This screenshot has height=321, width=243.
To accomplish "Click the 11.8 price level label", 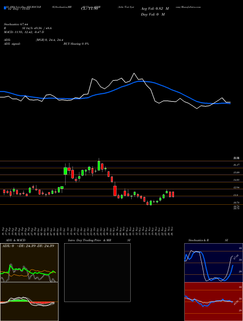I will click(x=236, y=196).
